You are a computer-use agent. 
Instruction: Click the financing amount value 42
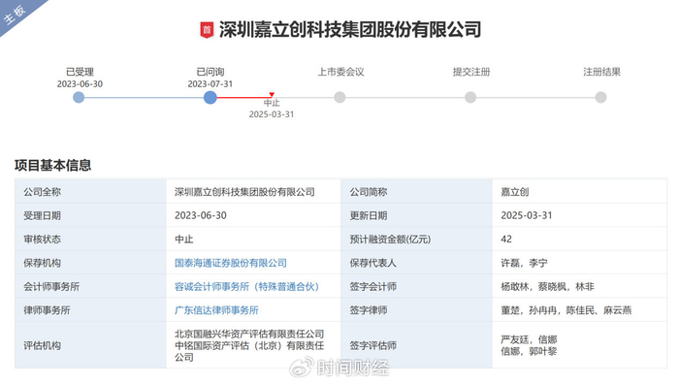click(x=506, y=239)
